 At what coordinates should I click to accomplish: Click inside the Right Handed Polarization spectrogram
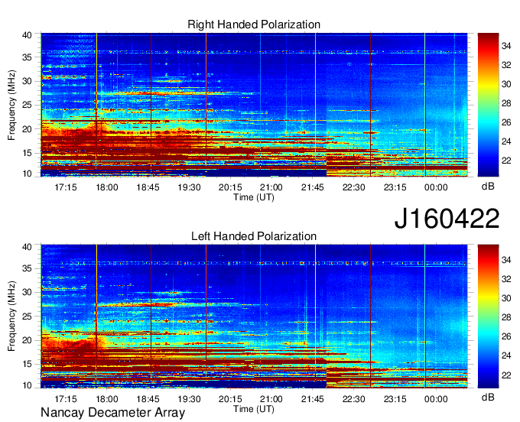click(254, 105)
